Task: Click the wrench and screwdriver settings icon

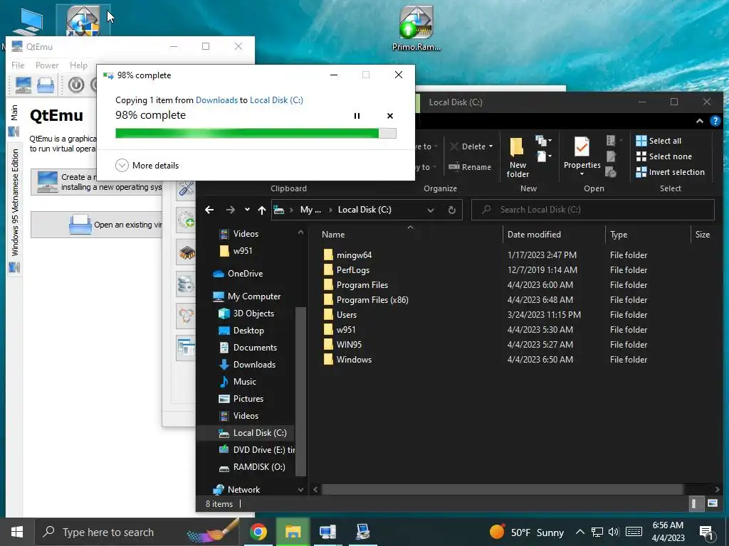Action: 187,188
